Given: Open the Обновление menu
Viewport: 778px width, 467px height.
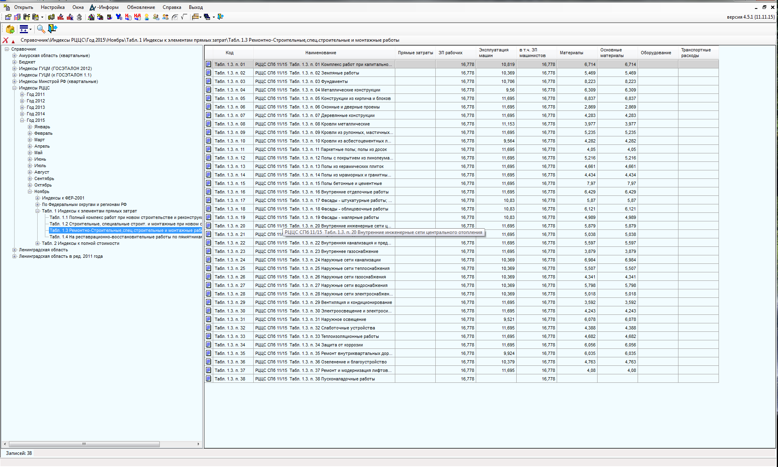Looking at the screenshot, I should [x=141, y=7].
